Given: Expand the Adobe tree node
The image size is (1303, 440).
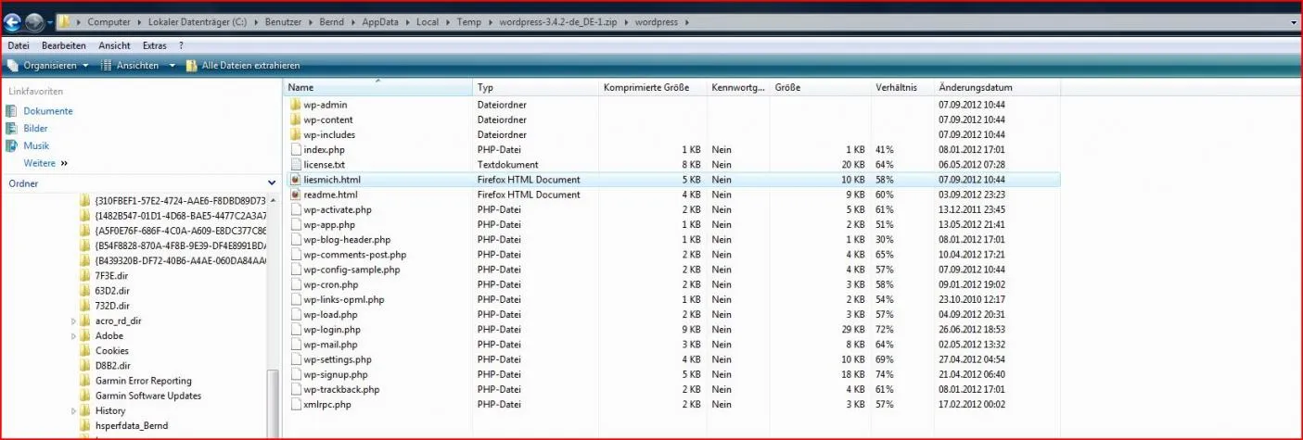Looking at the screenshot, I should click(x=73, y=336).
